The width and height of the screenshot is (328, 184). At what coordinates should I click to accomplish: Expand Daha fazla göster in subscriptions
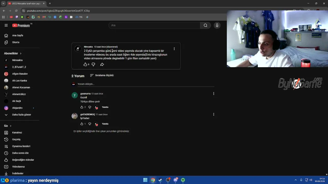pos(18,115)
